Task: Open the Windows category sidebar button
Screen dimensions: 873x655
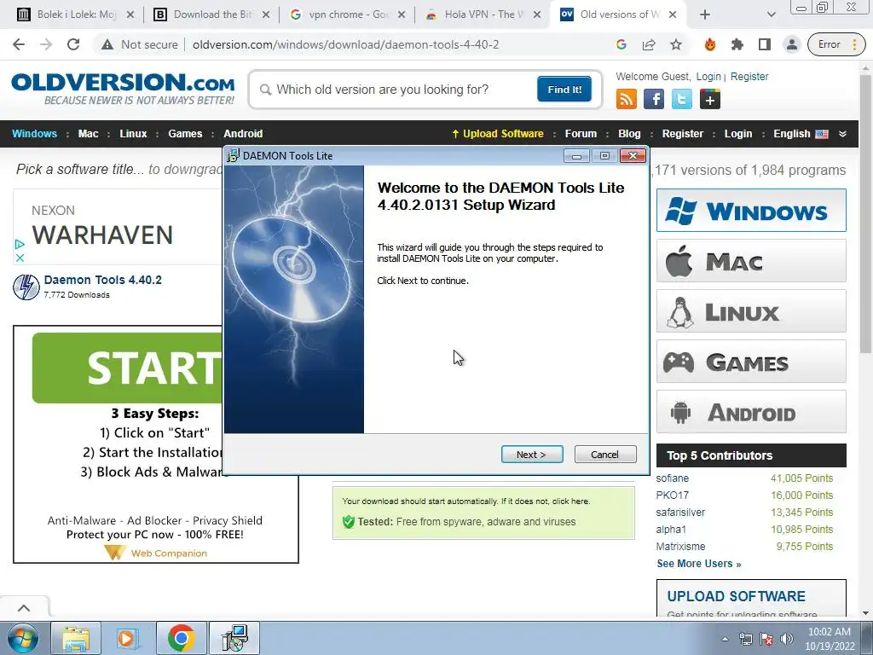Action: point(751,211)
